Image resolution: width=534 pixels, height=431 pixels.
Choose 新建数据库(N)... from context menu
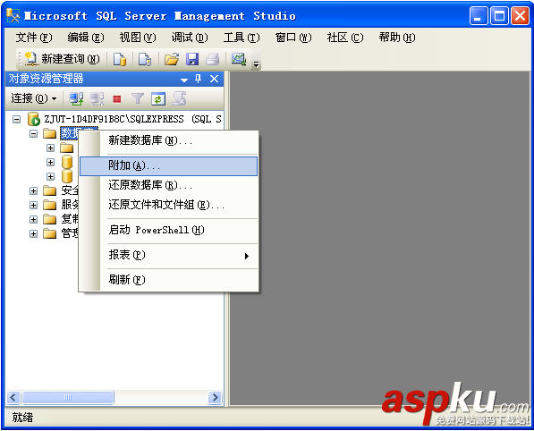[168, 140]
